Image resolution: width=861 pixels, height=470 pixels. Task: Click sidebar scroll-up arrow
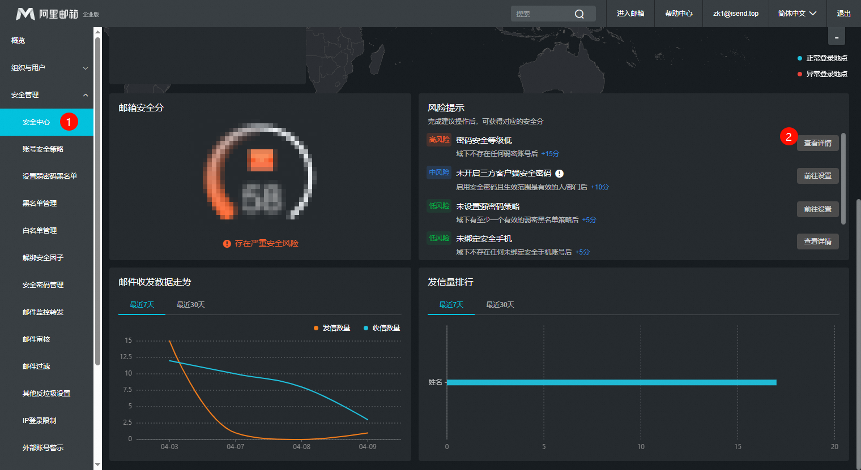(x=97, y=32)
